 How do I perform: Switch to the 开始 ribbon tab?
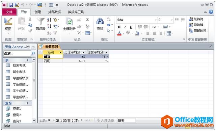tap(24, 12)
